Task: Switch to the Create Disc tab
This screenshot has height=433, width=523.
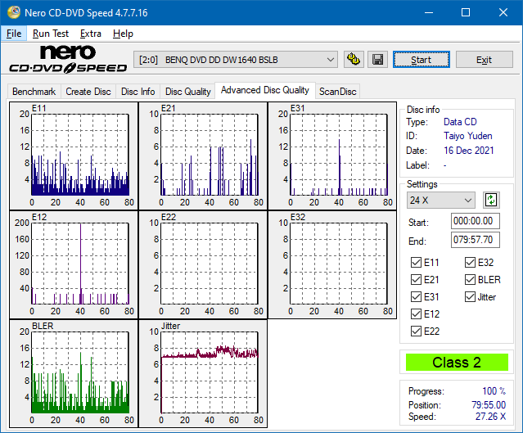Action: coord(88,92)
